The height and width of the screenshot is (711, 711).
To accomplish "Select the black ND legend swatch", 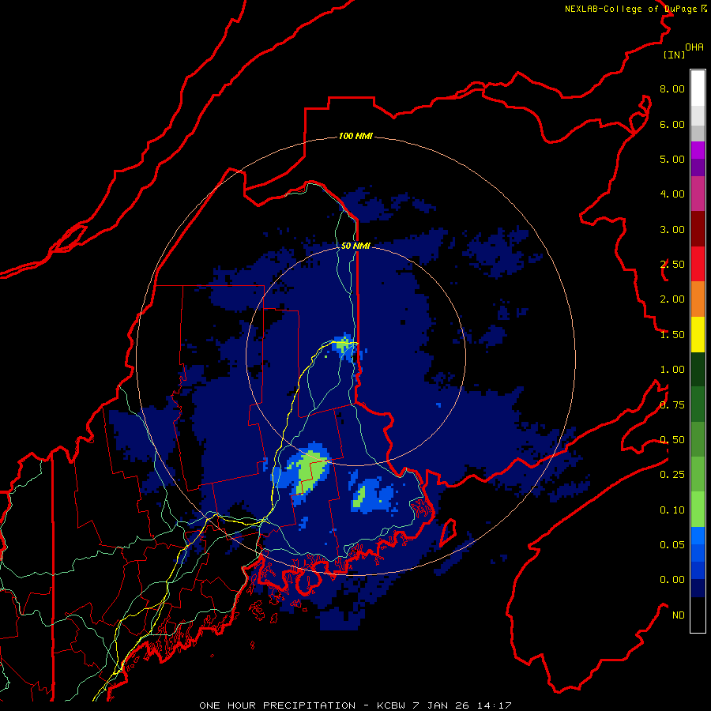I will [698, 615].
